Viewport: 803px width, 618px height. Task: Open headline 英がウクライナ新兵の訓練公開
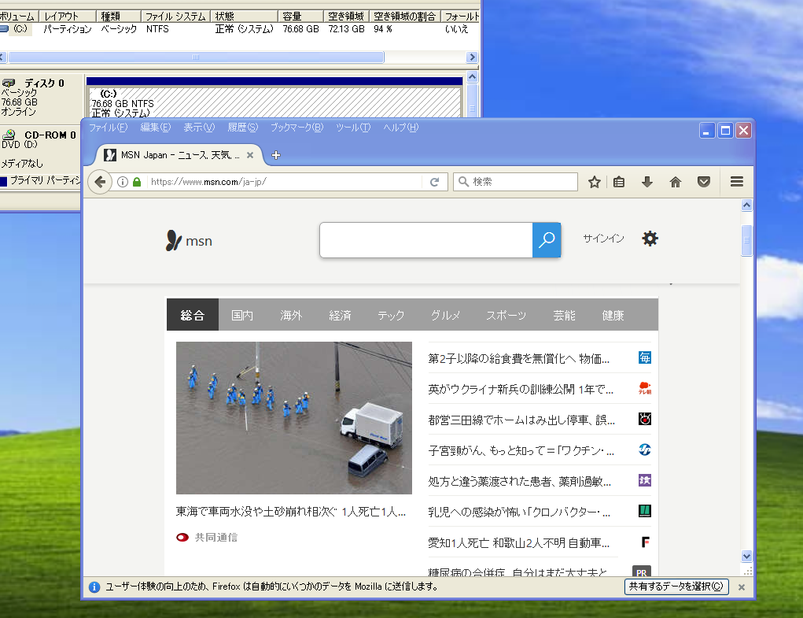coord(521,390)
